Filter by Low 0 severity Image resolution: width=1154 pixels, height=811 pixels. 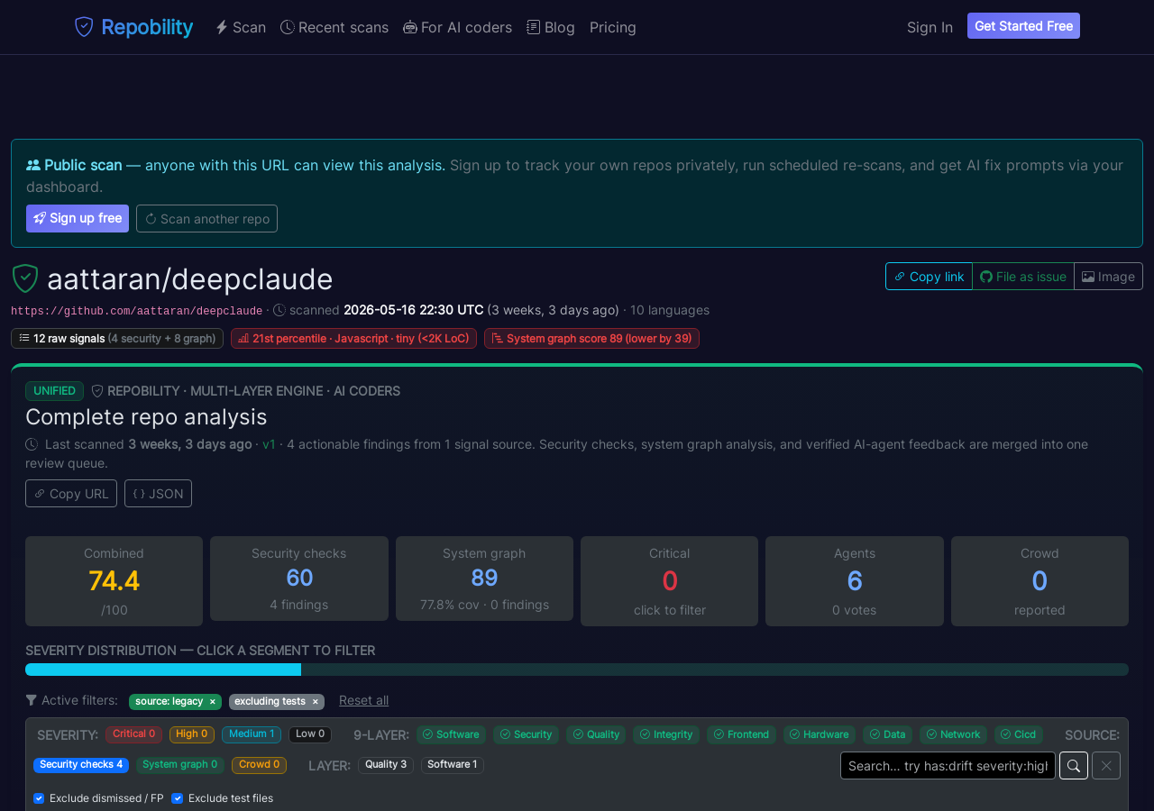tap(310, 734)
